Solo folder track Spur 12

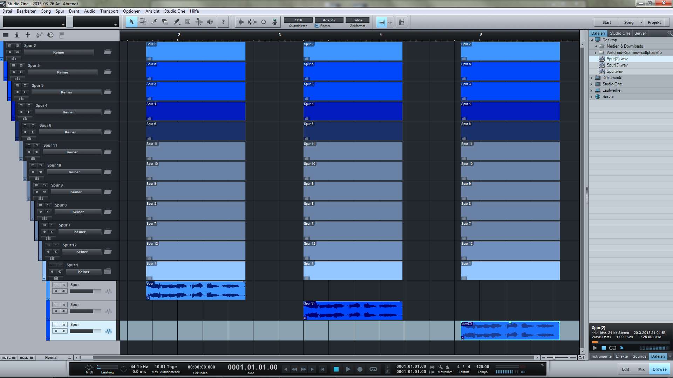[56, 245]
